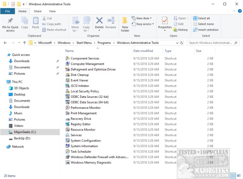243x179 pixels.
Task: Navigate to Start Menu in the breadcrumb
Action: 84,43
